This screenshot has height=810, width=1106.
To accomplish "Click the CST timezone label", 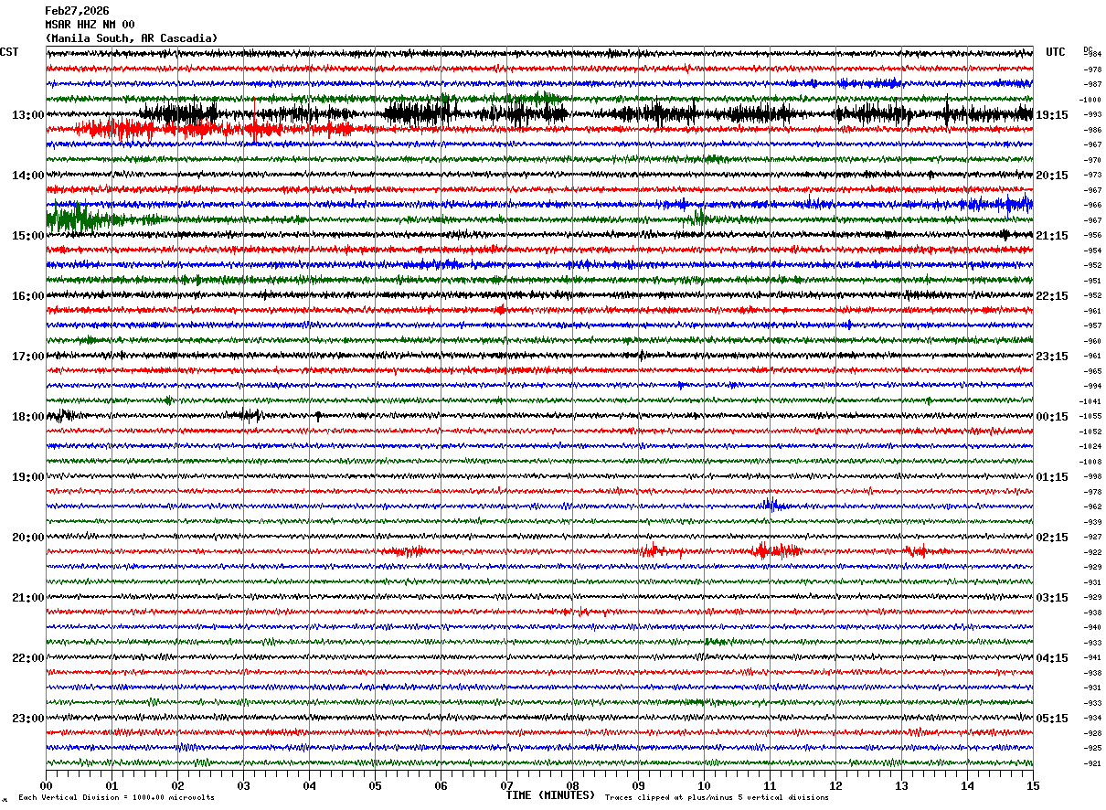I will [9, 52].
